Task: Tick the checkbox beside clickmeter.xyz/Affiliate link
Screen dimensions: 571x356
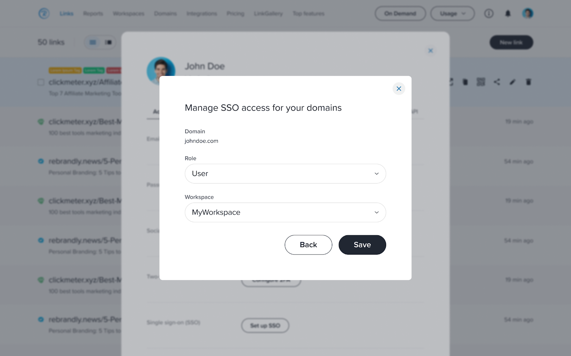Action: pyautogui.click(x=41, y=82)
